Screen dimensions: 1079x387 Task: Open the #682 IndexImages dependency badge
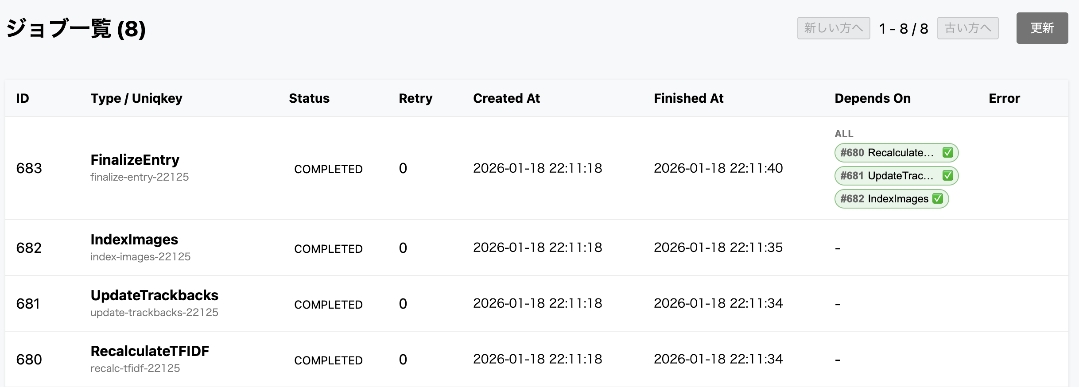pyautogui.click(x=884, y=199)
